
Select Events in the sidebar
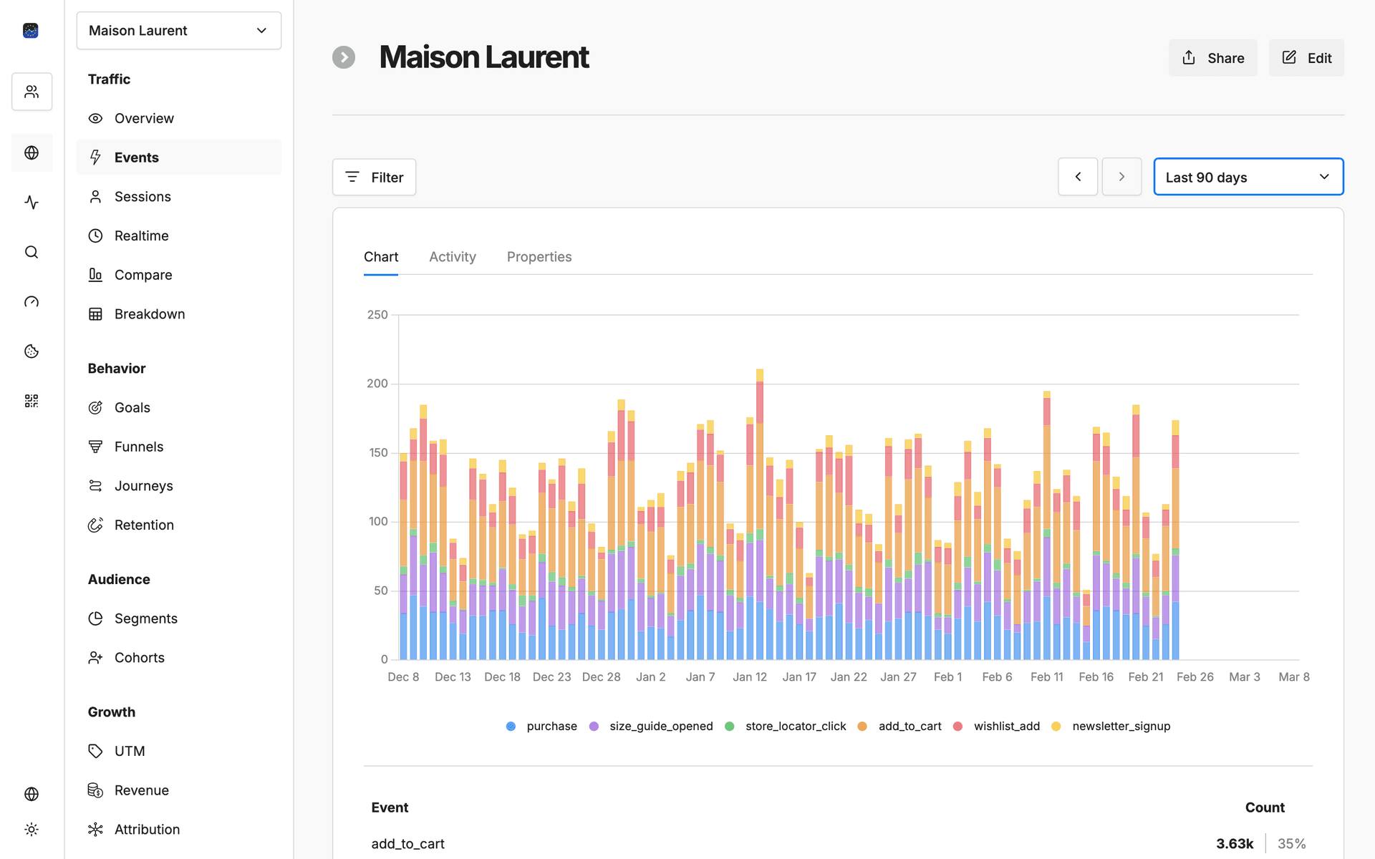tap(179, 157)
